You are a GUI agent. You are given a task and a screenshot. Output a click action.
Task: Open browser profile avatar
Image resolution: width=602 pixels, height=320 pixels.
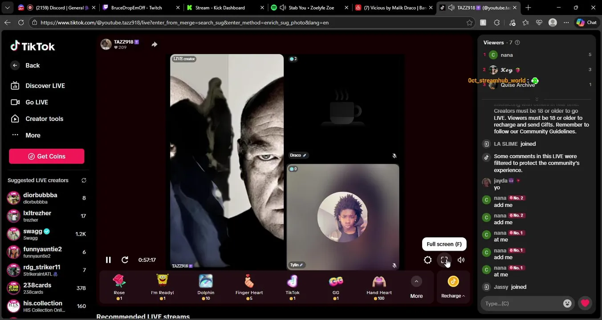(x=553, y=22)
